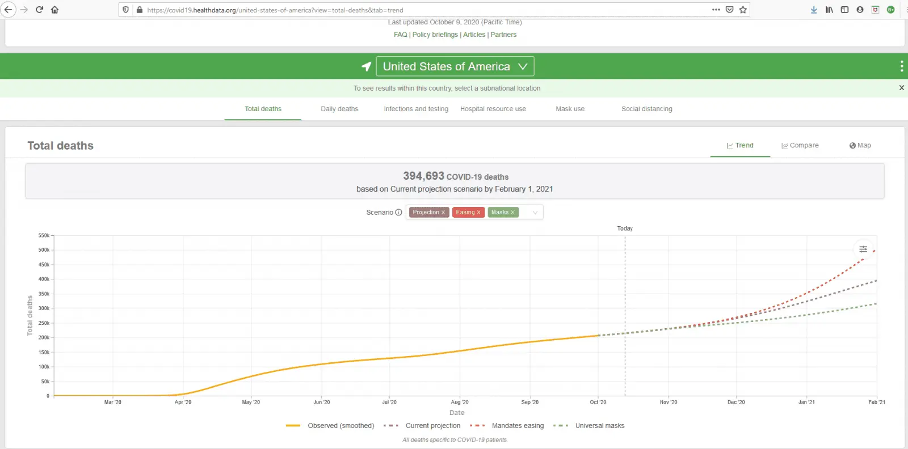Open the chart settings sliders icon
This screenshot has width=908, height=449.
point(863,249)
